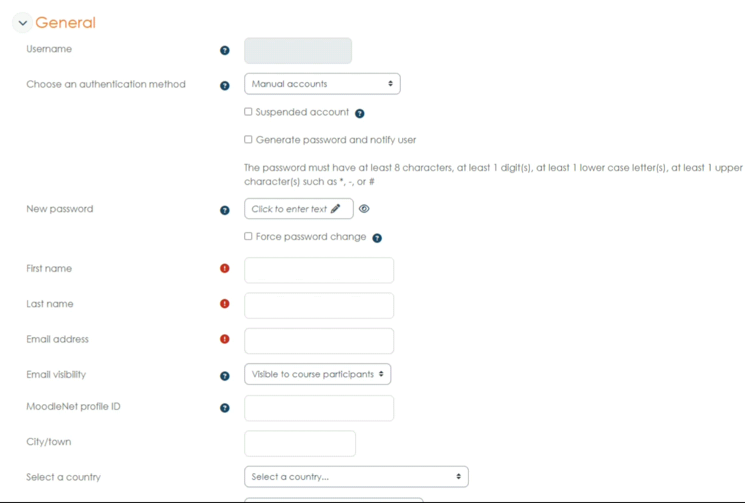
Task: Tick the Force password change checkbox
Action: [248, 236]
